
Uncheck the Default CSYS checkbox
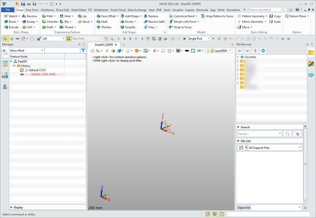click(x=22, y=70)
